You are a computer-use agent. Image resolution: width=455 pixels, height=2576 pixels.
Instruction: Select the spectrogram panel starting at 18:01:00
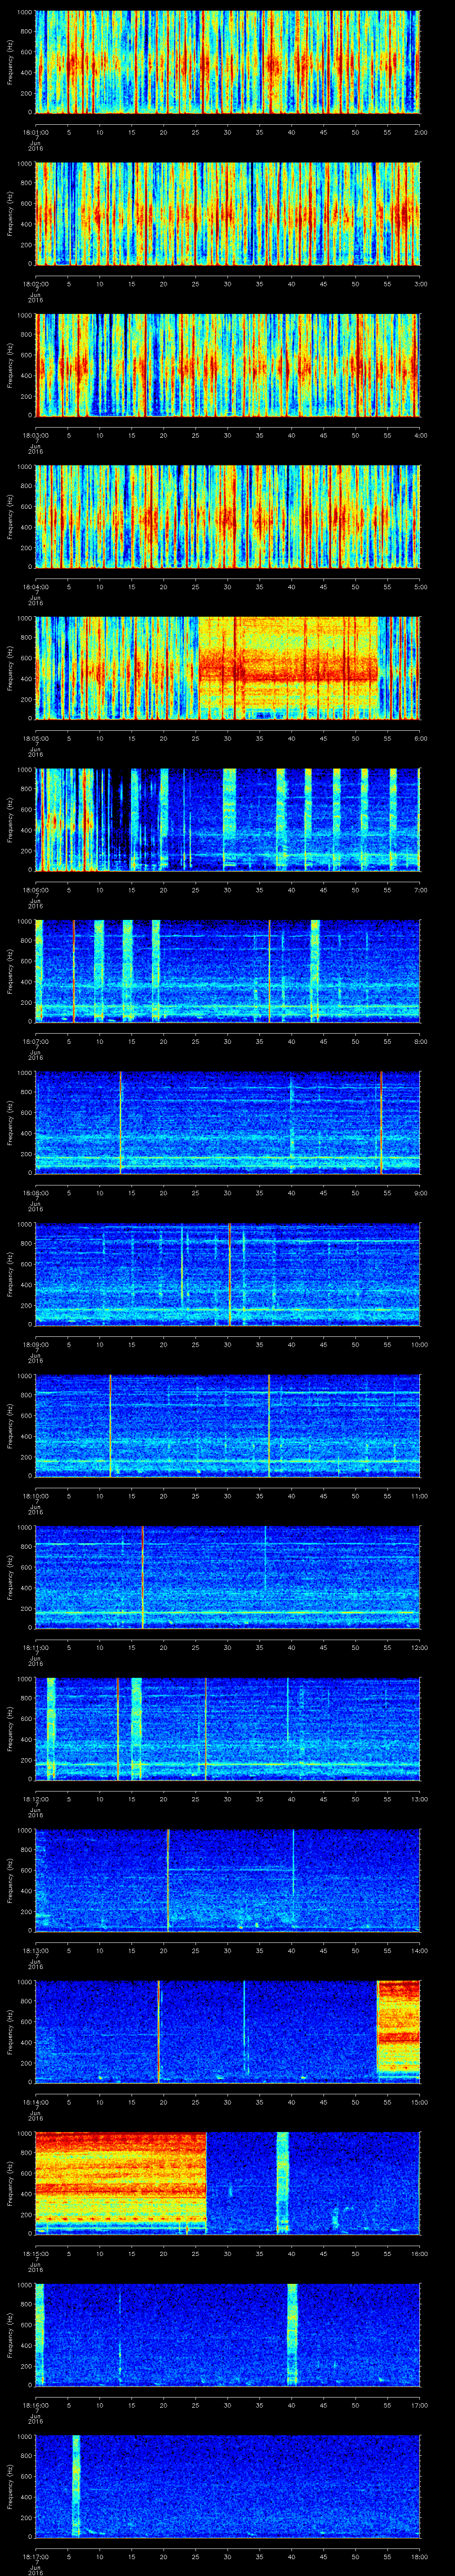click(227, 62)
